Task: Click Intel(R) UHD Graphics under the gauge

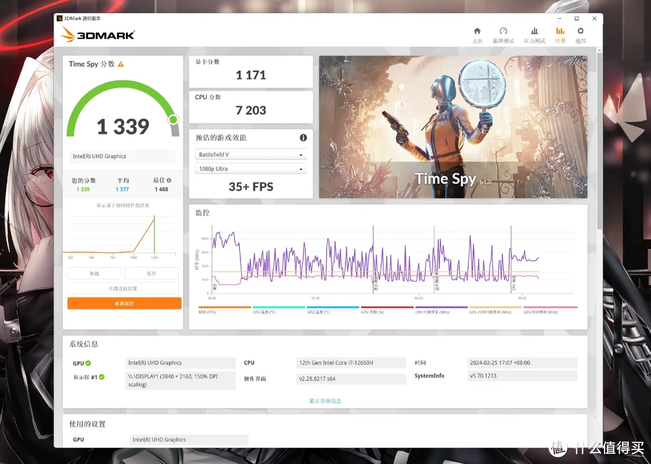Action: click(123, 157)
